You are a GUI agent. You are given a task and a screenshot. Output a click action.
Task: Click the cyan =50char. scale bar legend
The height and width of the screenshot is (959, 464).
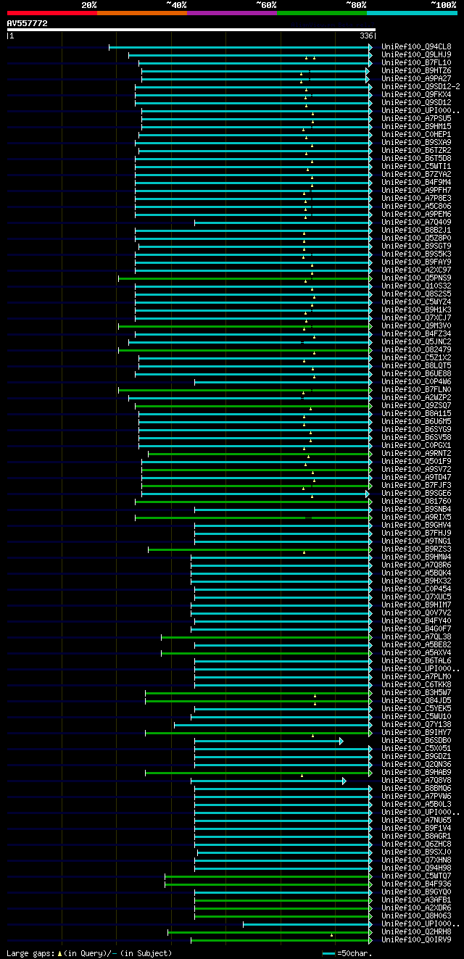(x=348, y=953)
